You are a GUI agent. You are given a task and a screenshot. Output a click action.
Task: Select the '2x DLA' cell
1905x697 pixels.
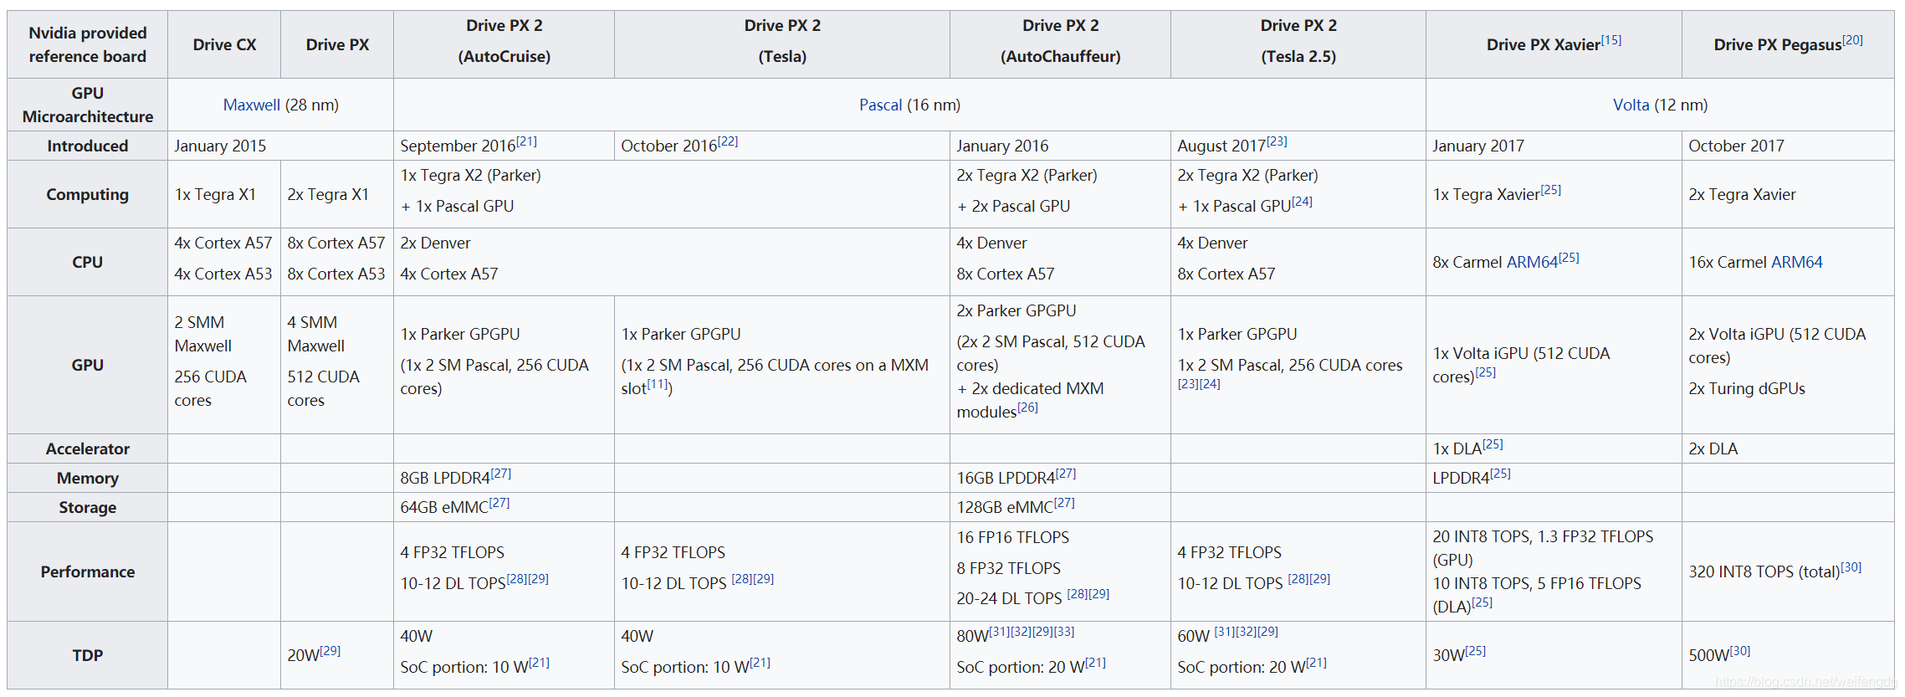tap(1788, 448)
